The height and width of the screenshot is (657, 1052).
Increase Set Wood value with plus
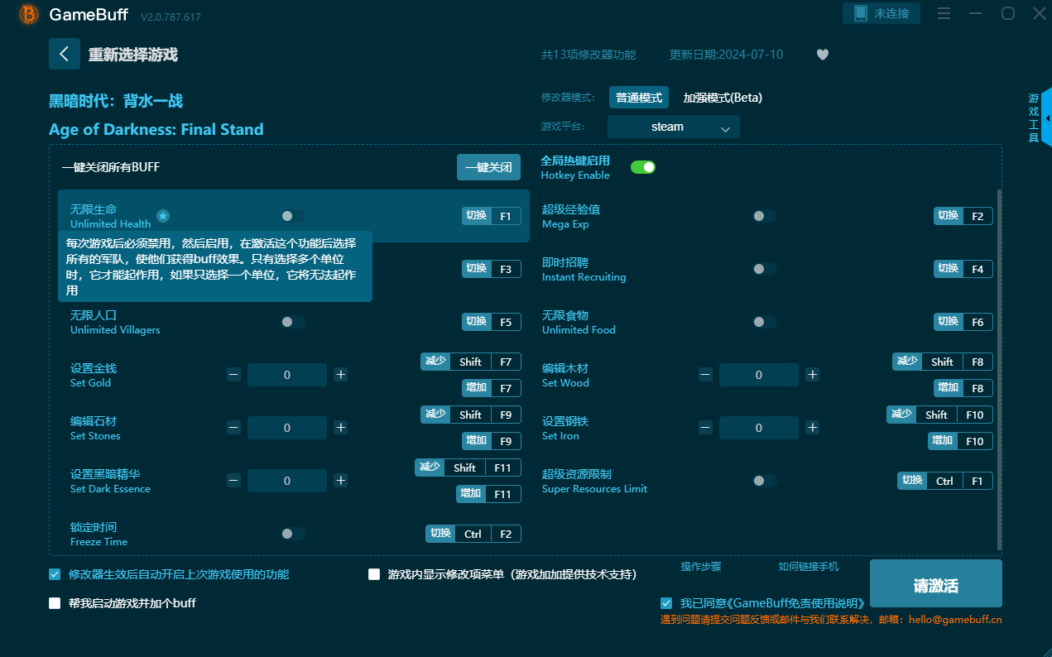pos(812,375)
